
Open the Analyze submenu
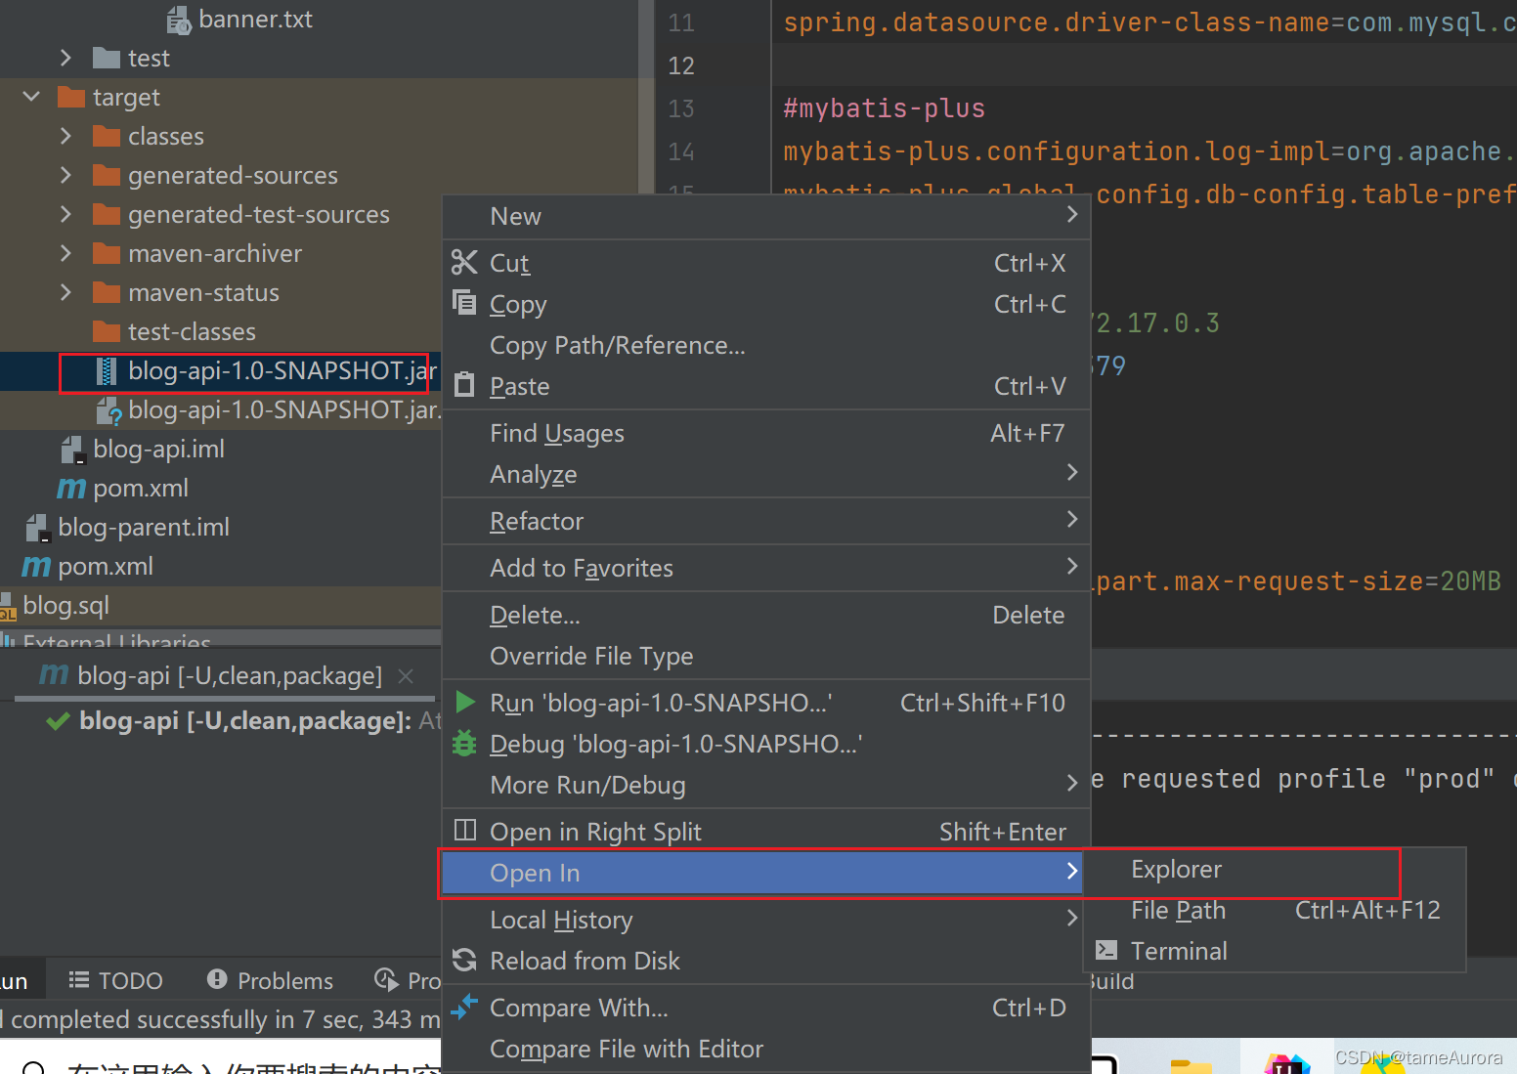[766, 474]
